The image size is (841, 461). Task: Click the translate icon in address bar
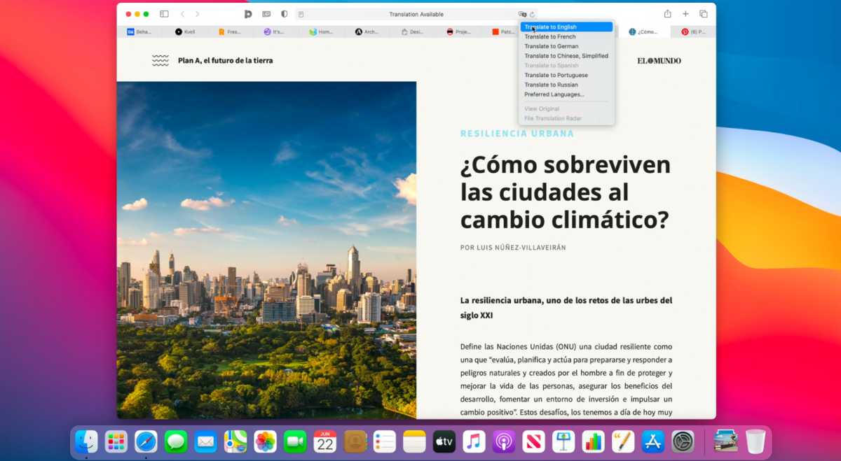[x=522, y=14]
